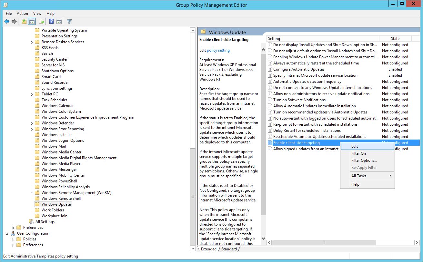Click the folder icon next to Task Scheduler
Viewport: 423px width, 262px height.
37,100
